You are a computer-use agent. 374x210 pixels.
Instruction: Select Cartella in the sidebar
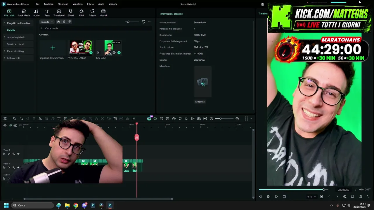pos(11,30)
